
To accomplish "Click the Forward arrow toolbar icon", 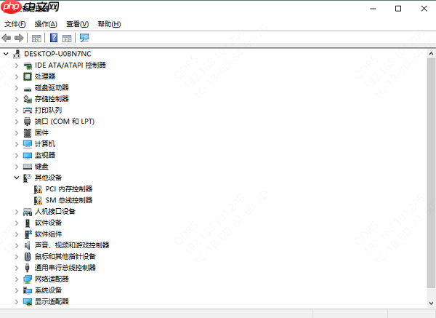I will pyautogui.click(x=19, y=38).
